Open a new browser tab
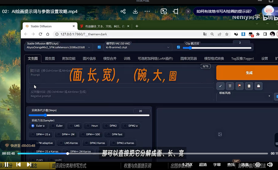This screenshot has width=278, height=170. point(137,26)
